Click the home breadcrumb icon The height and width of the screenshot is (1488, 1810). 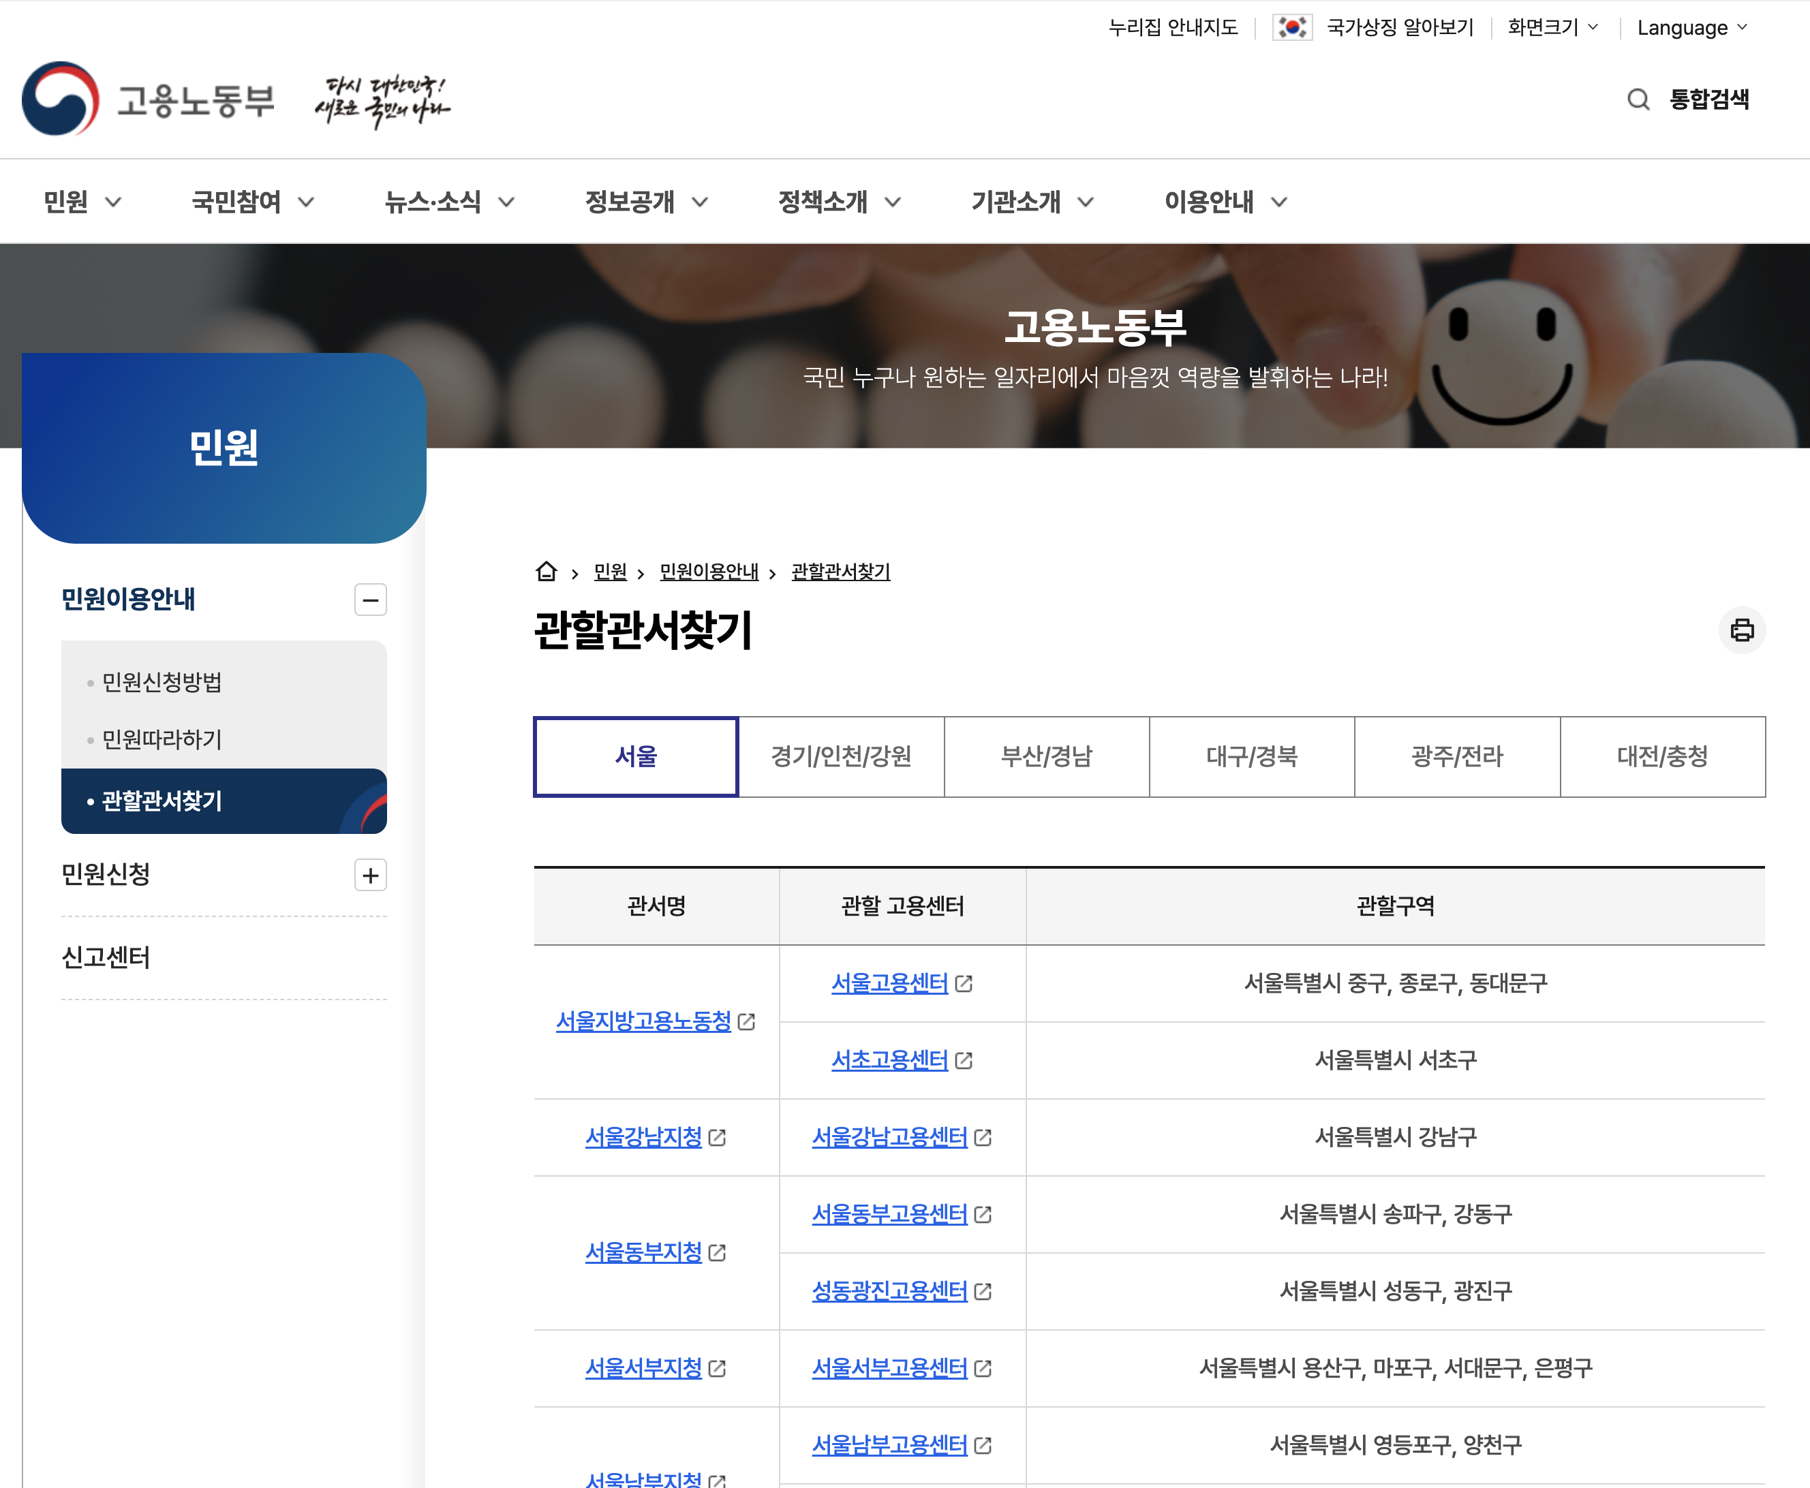546,571
